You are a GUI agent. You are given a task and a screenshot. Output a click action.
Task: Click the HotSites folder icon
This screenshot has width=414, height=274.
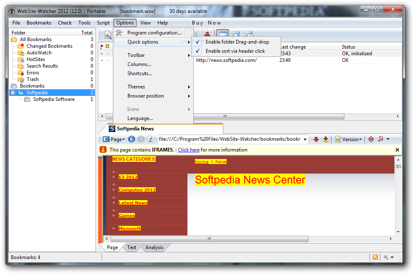pos(21,59)
